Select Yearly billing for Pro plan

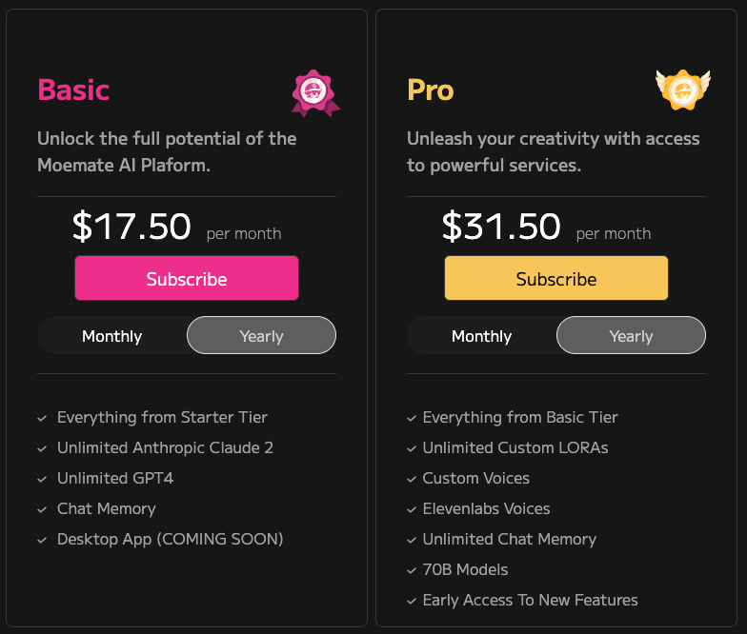631,336
